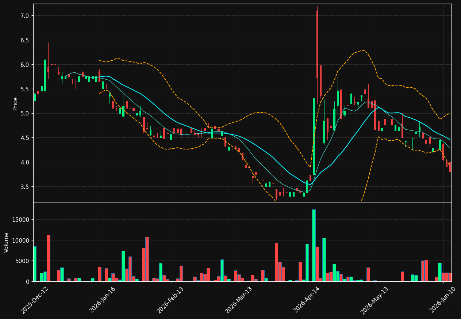
Task: Click the Price axis title
Action: [15, 103]
